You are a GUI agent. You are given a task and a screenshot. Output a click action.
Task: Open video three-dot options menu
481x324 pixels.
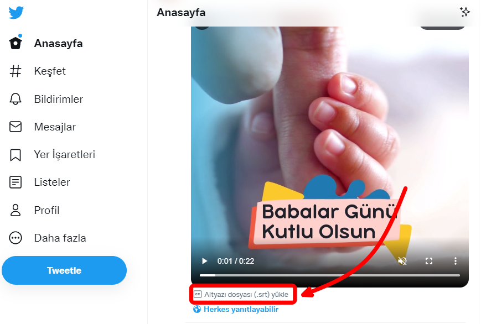click(x=455, y=261)
